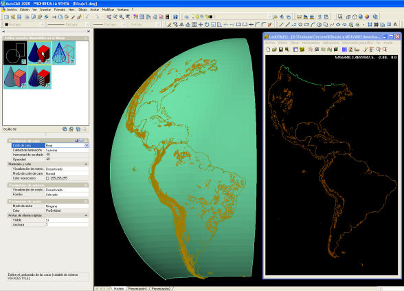Viewport: 404px width, 291px height.
Task: Select the red cube and cone visual style thumbnail
Action: coord(39,53)
